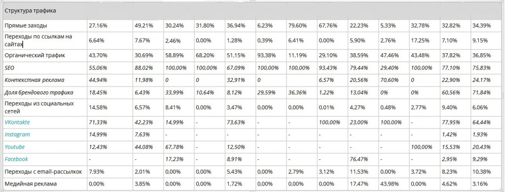Select 'Переходы из социальных сетей' label
505x192 pixels.
[x=39, y=107]
